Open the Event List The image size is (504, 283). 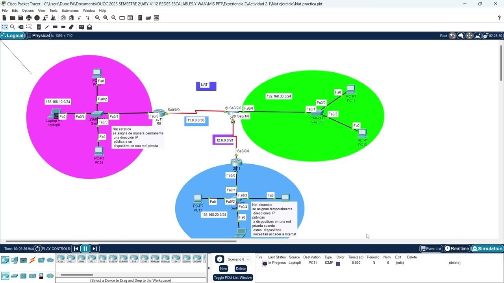coord(431,248)
